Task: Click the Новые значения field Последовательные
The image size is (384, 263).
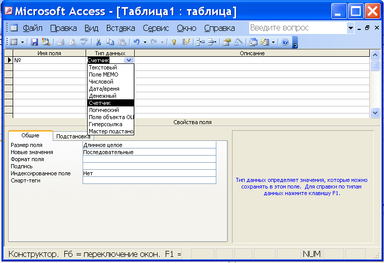Action: [149, 152]
